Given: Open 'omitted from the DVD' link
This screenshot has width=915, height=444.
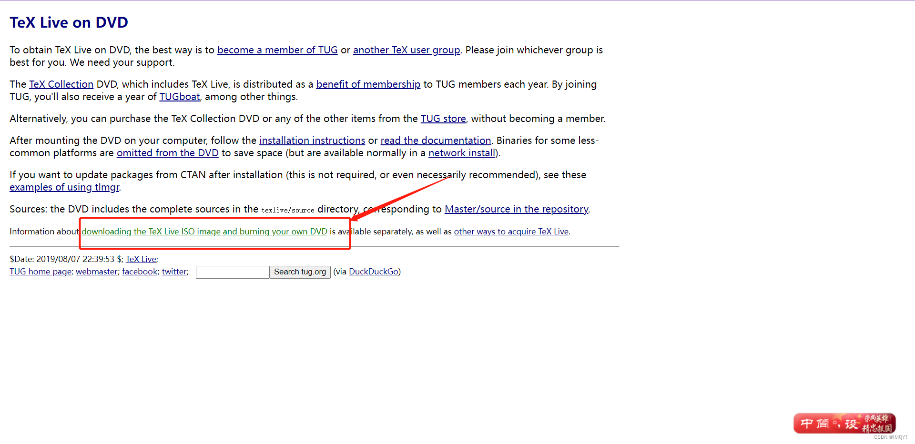Looking at the screenshot, I should tap(168, 153).
